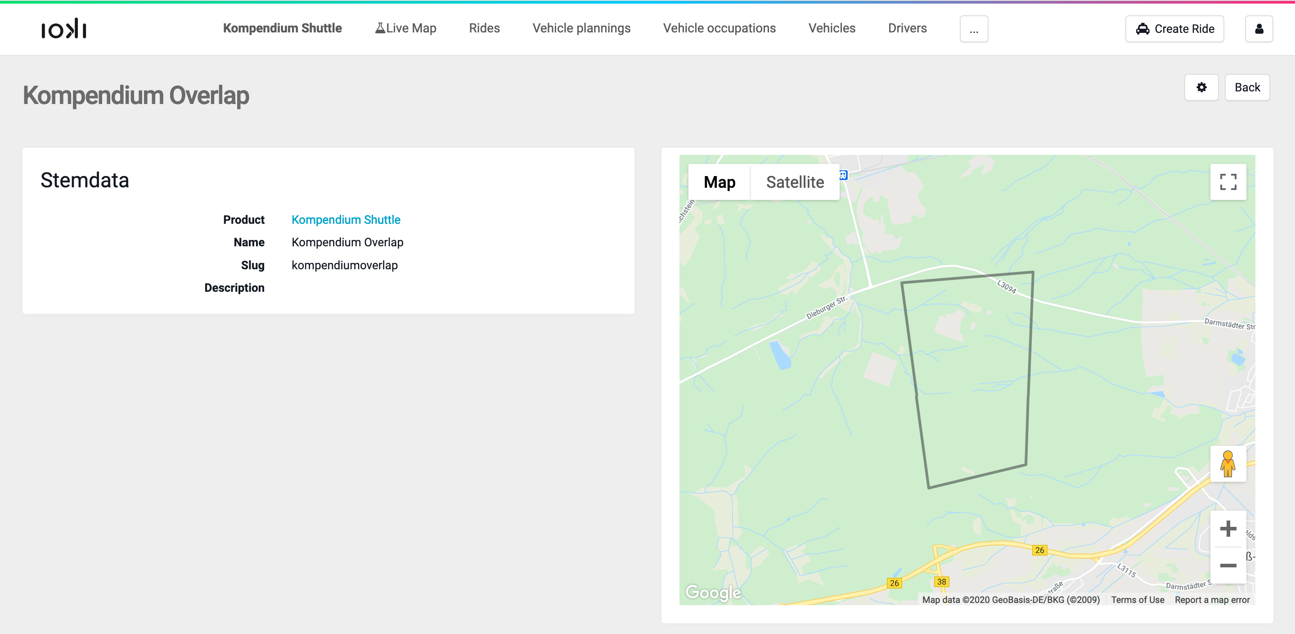Screen dimensions: 1295x634
Task: Click the transit station icon on map
Action: 844,175
